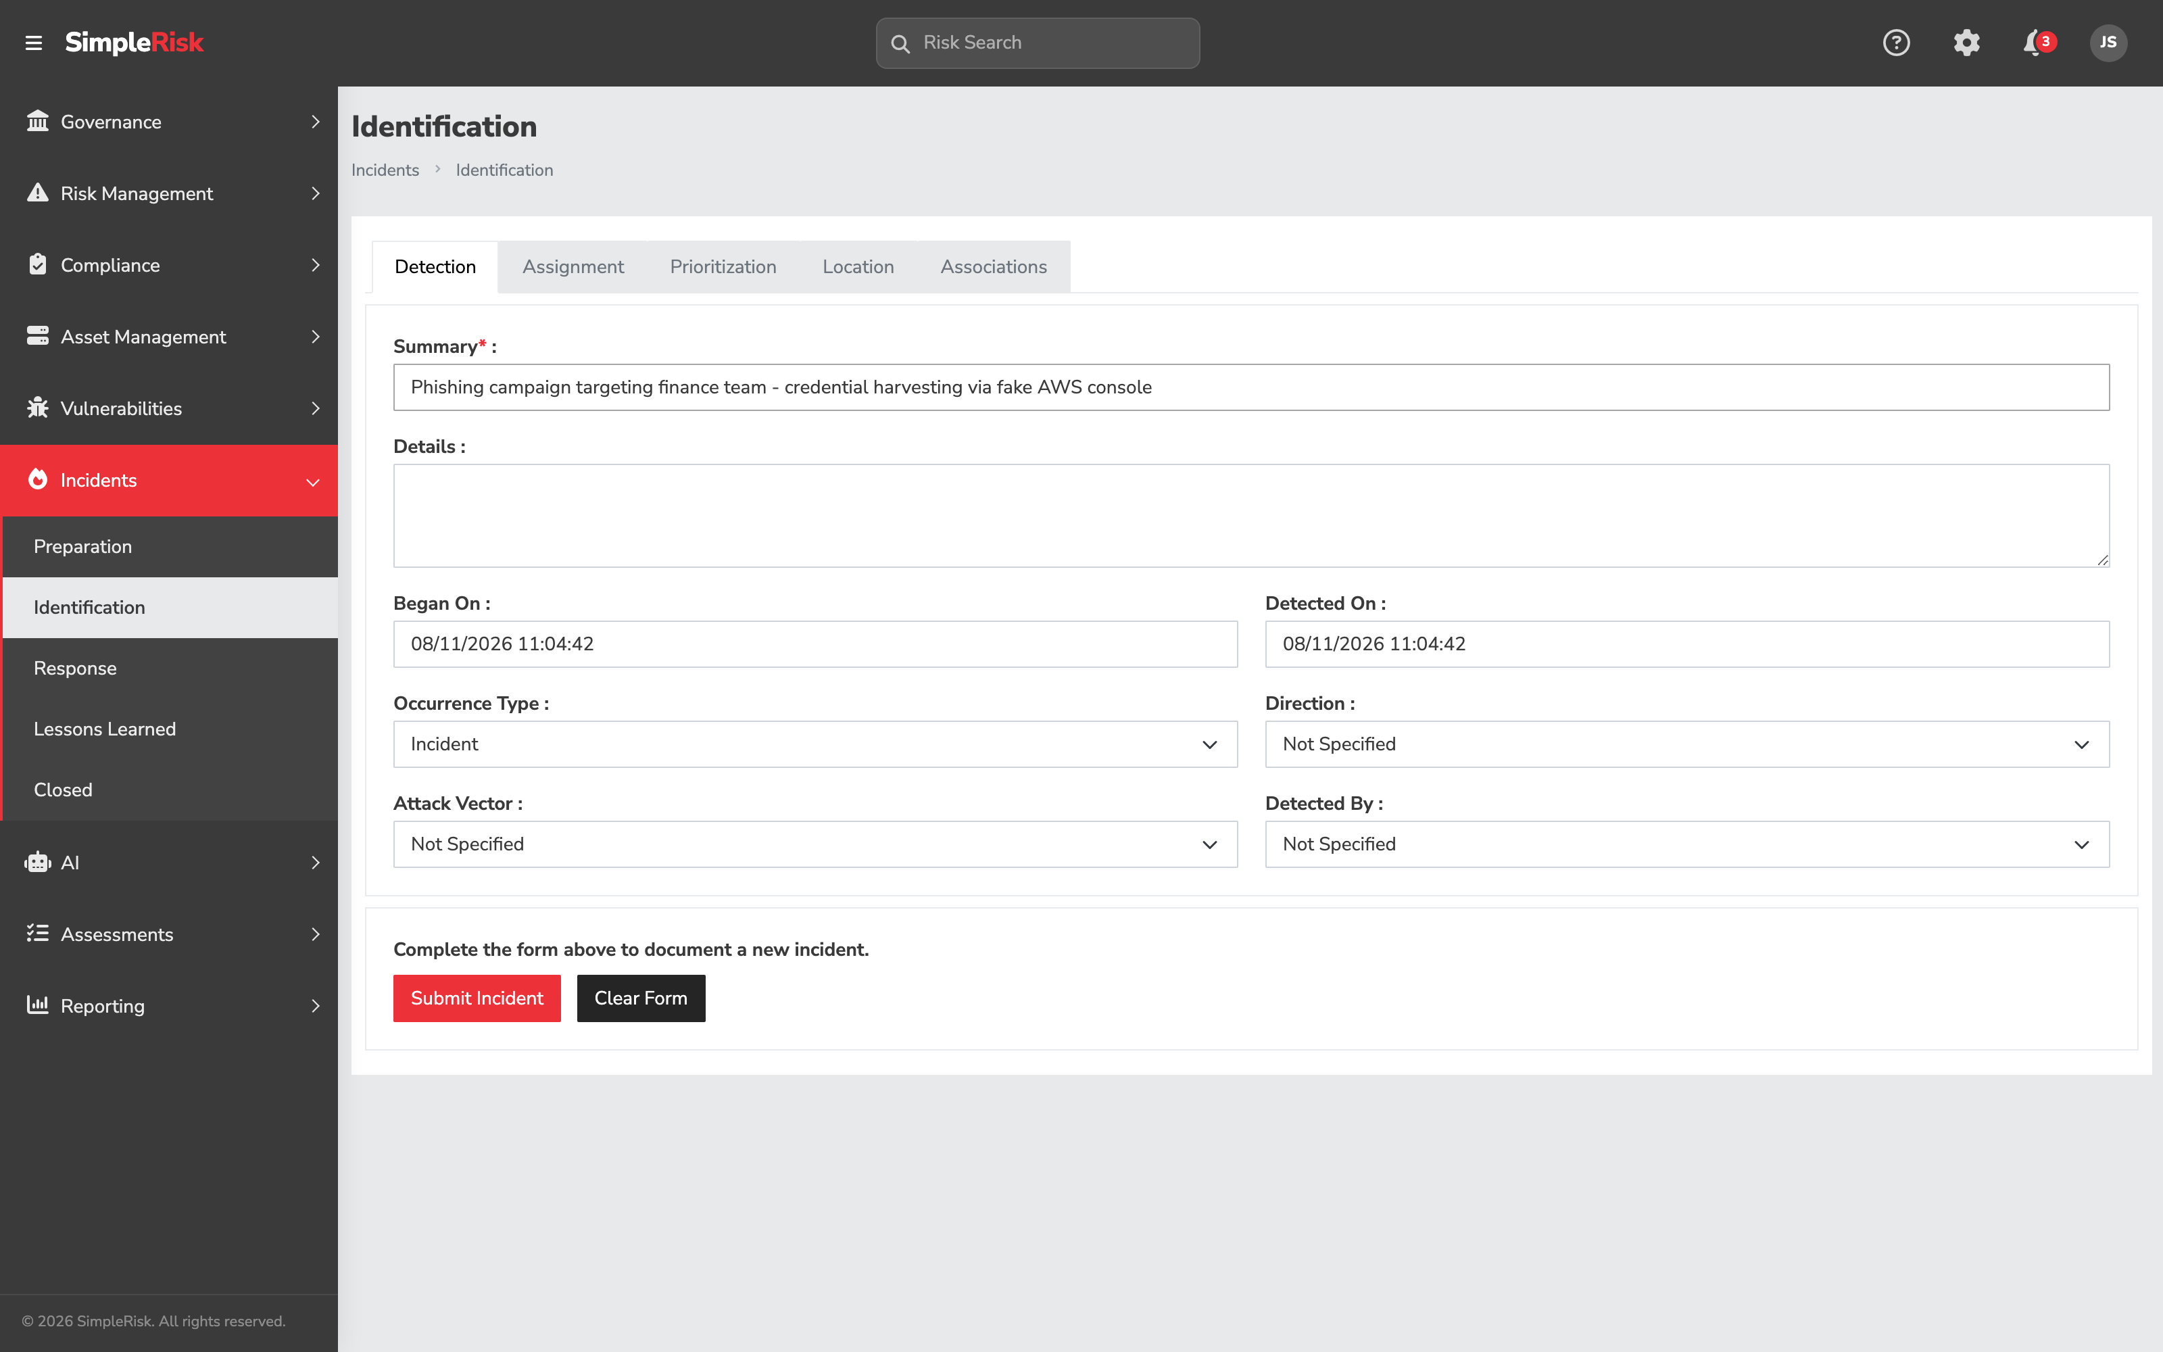Switch to the Prioritization tab
This screenshot has height=1352, width=2163.
tap(723, 266)
